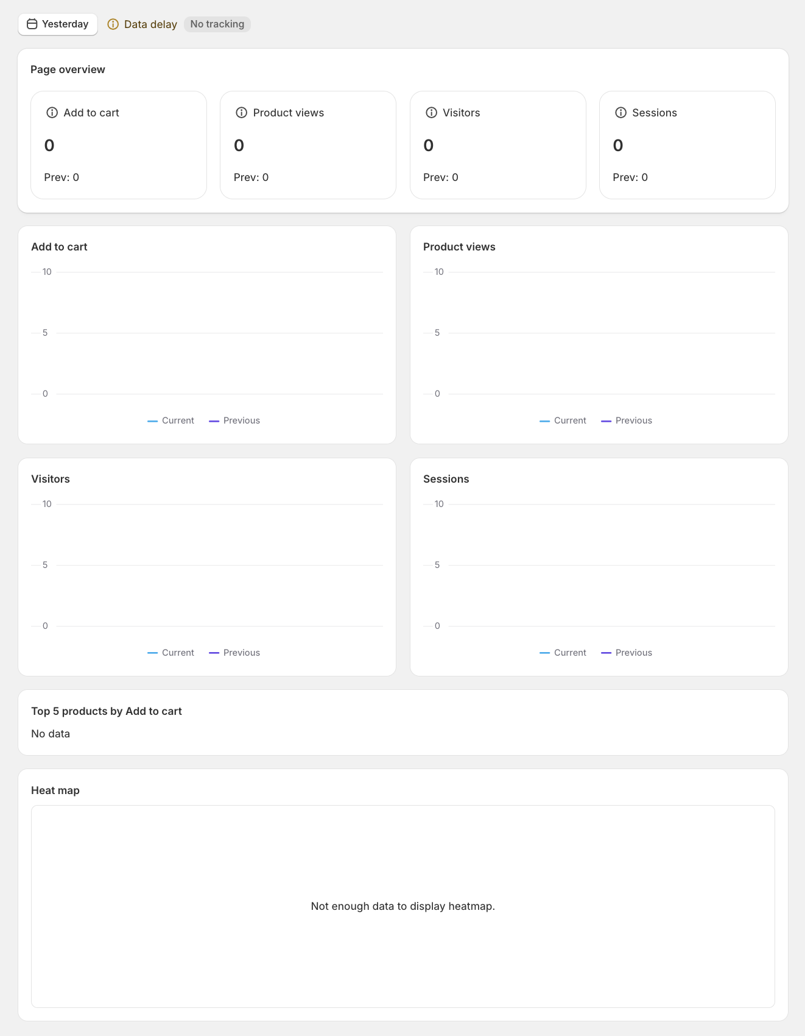This screenshot has width=805, height=1036.
Task: Click the Data delay label
Action: [150, 24]
